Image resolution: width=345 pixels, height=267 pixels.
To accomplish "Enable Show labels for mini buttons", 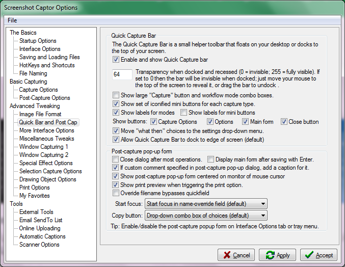I will 183,113.
